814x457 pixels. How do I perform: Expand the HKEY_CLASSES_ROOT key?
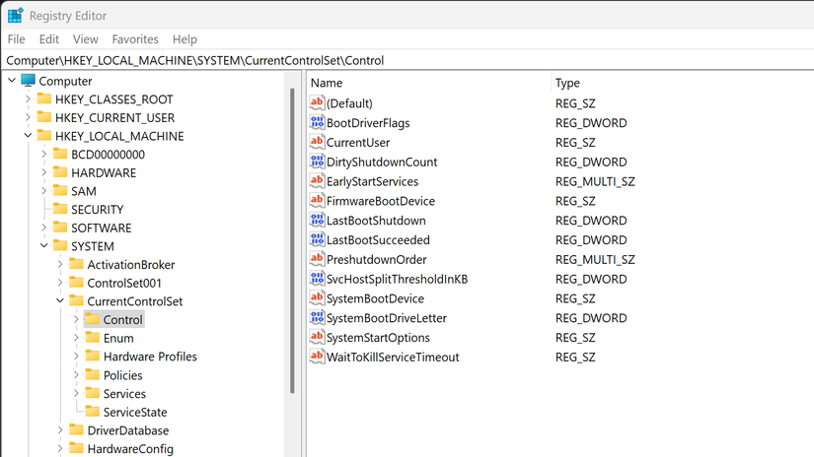coord(28,98)
